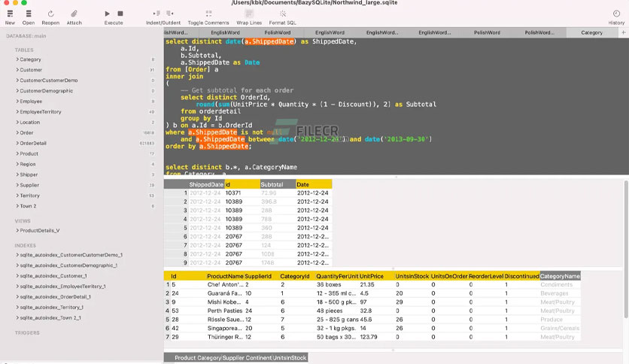Switch to the first PolishWord tab
Image resolution: width=629 pixels, height=364 pixels.
[277, 32]
